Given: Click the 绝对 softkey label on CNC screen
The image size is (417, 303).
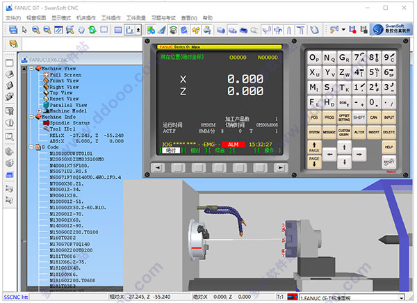Looking at the screenshot, I should pos(171,151).
